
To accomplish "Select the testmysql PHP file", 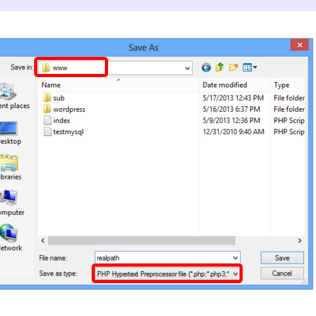I will click(x=63, y=132).
